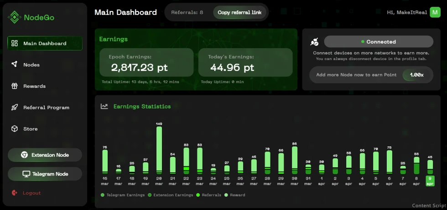Click the Rewards gift box icon

click(14, 86)
